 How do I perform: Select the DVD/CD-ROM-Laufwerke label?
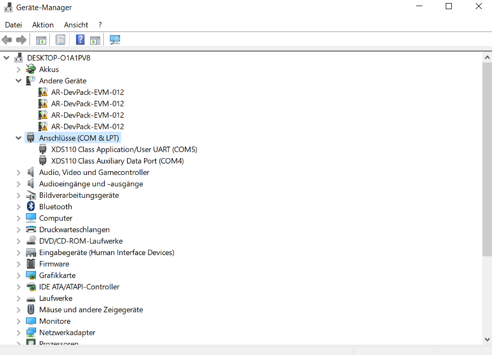(x=81, y=241)
